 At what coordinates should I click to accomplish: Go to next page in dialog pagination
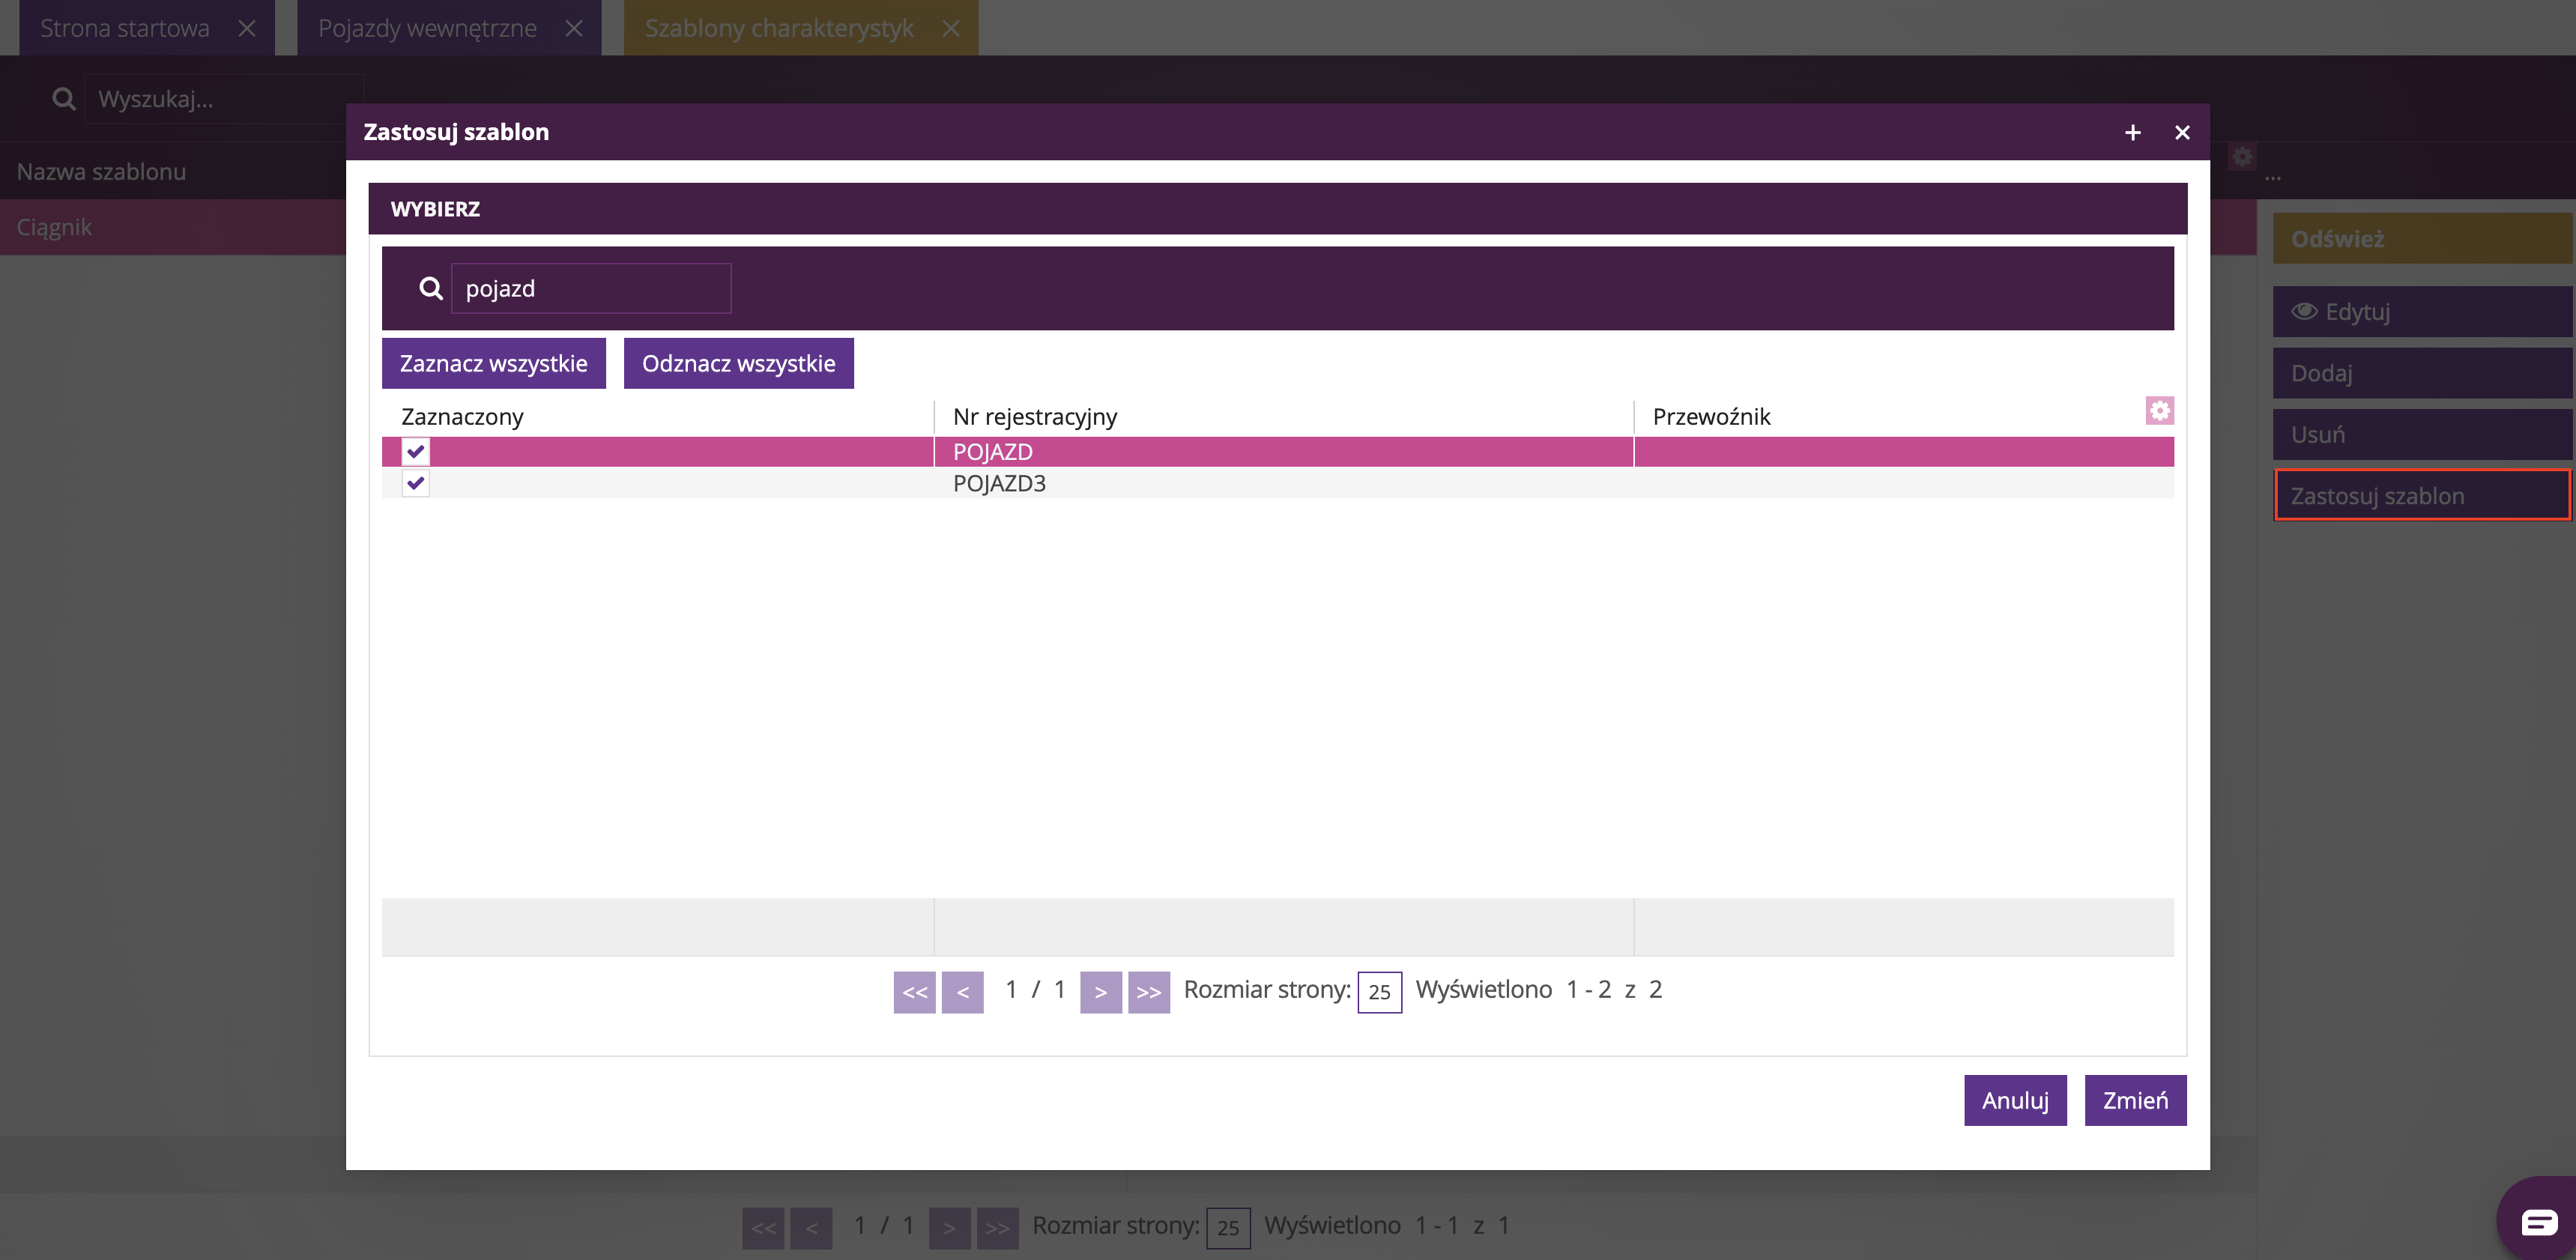pos(1100,992)
